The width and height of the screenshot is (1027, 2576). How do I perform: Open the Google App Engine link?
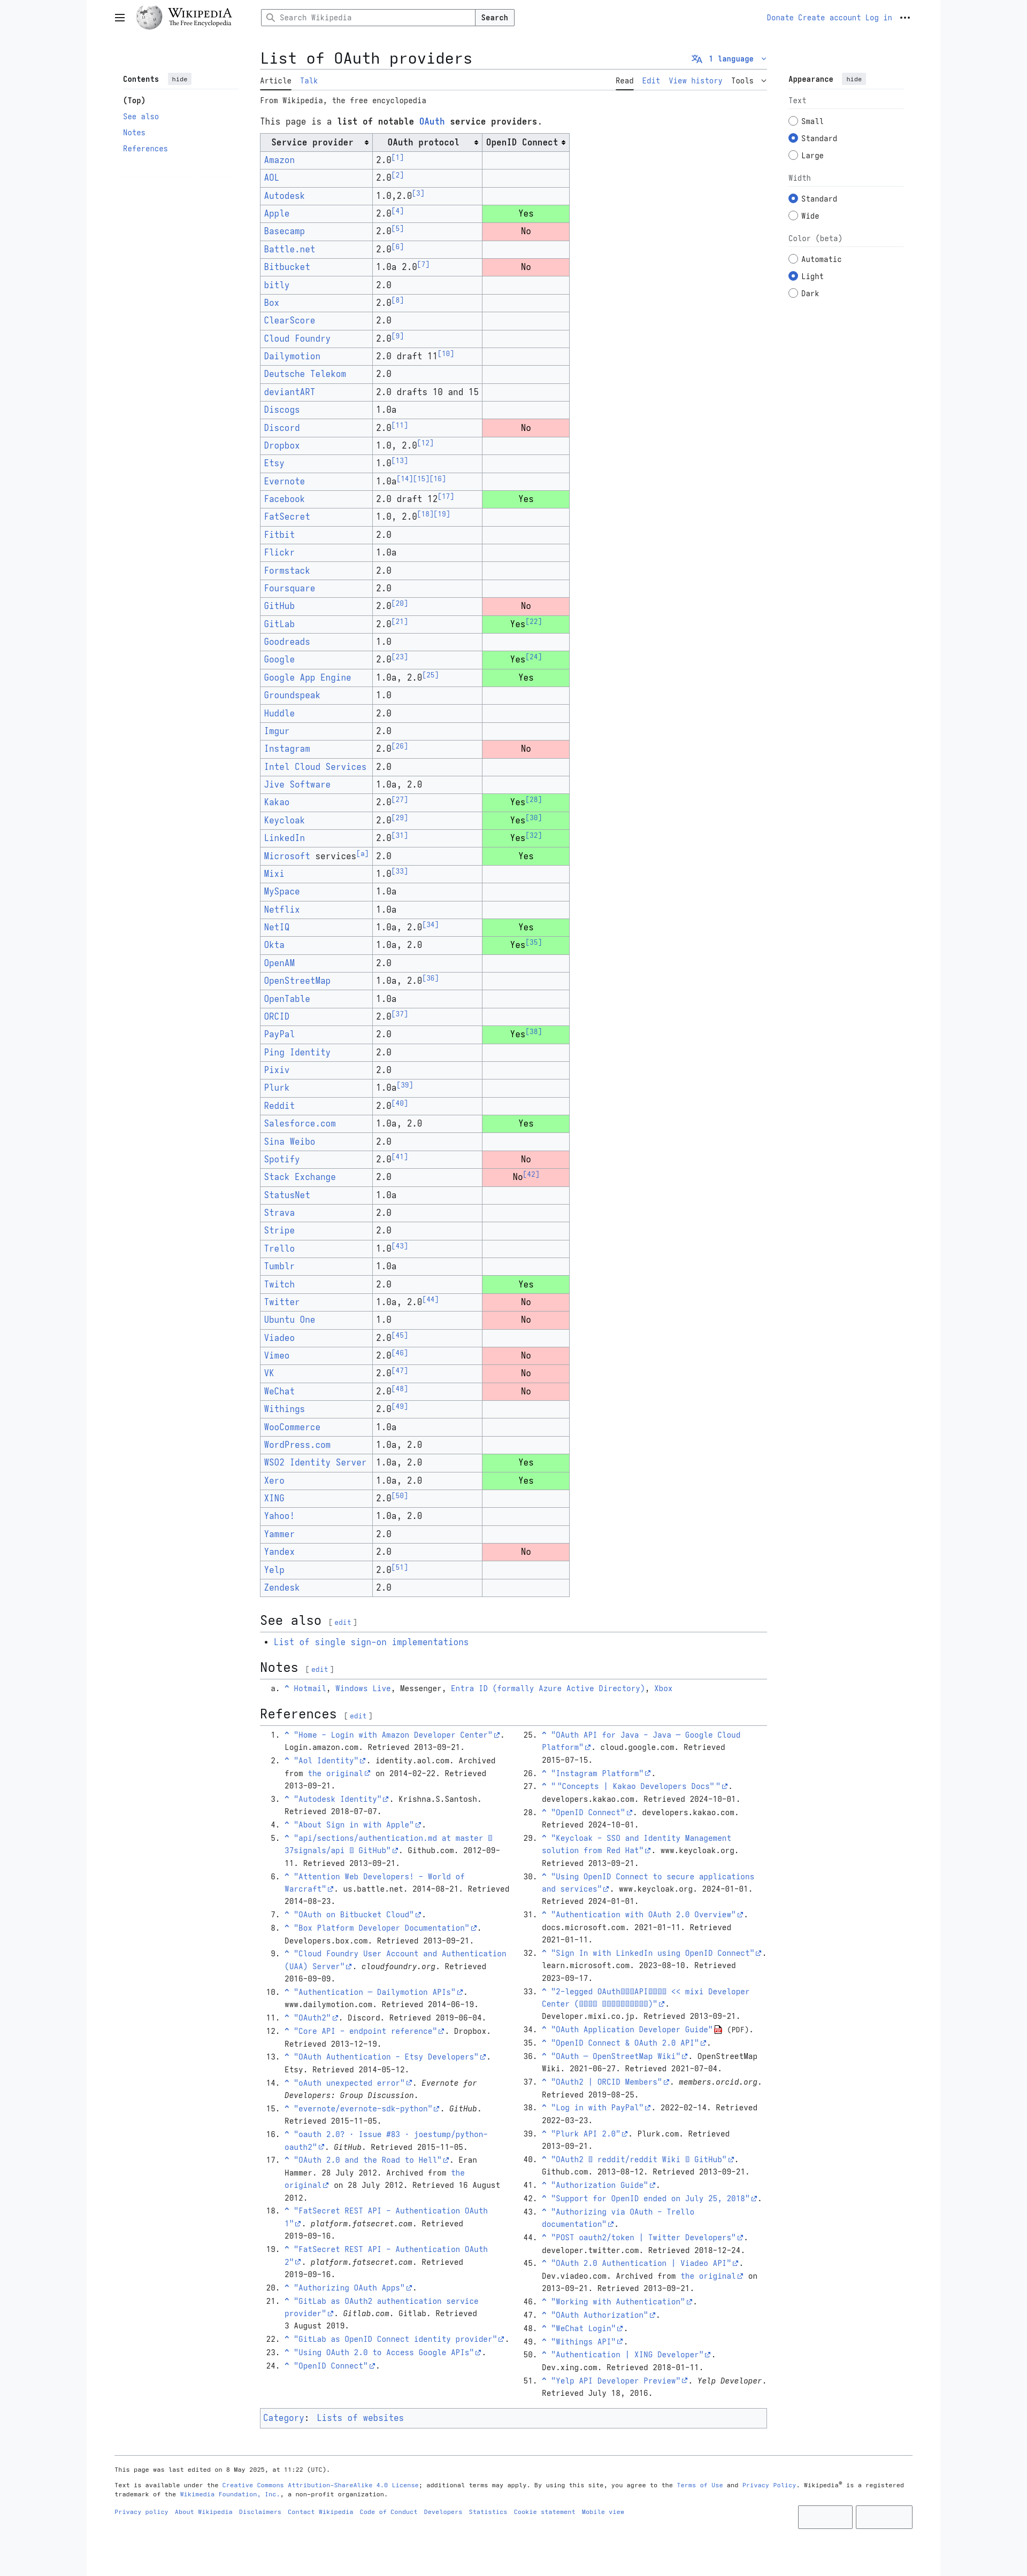coord(307,678)
